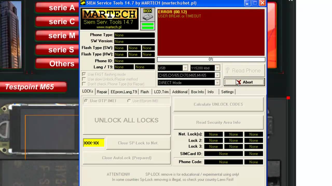Viewport: 332px width, 186px height.
Task: Open the Additional tab
Action: [179, 92]
